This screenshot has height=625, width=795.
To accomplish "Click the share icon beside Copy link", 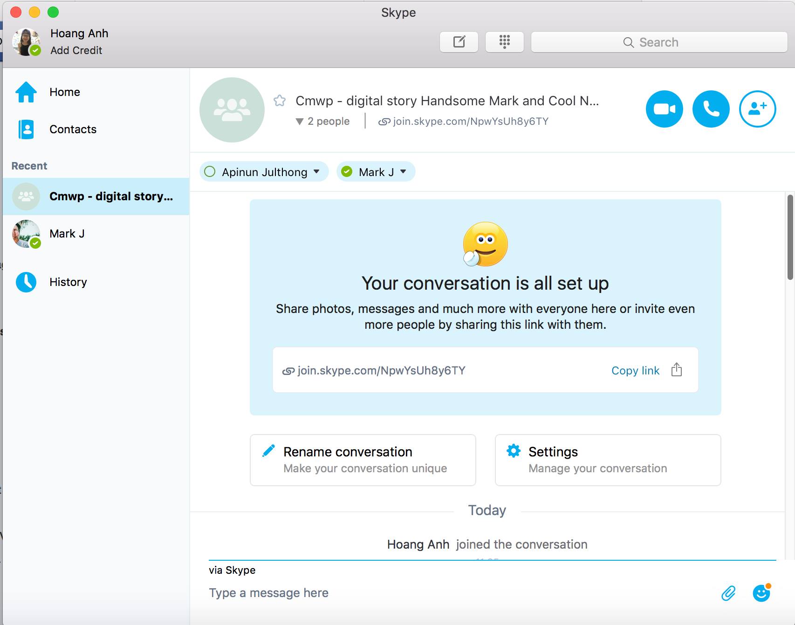I will tap(676, 370).
